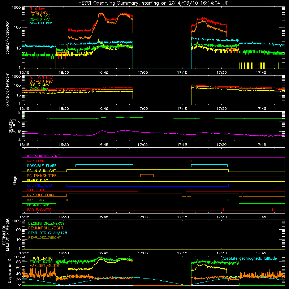
Task: Select the BAD_PACKETS flag label
Action: pyautogui.click(x=39, y=210)
